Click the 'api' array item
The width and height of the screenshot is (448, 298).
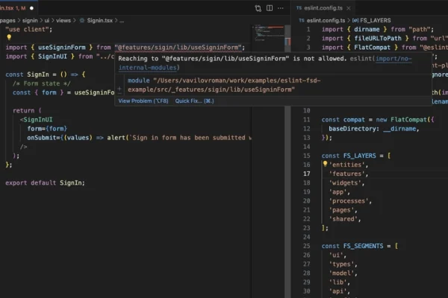point(340,291)
